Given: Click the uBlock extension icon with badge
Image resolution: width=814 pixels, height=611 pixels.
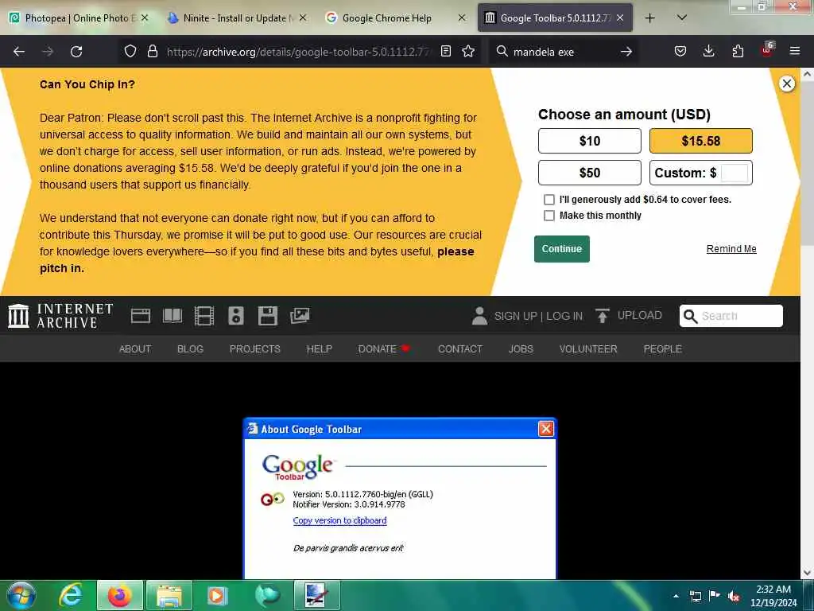Looking at the screenshot, I should click(767, 50).
